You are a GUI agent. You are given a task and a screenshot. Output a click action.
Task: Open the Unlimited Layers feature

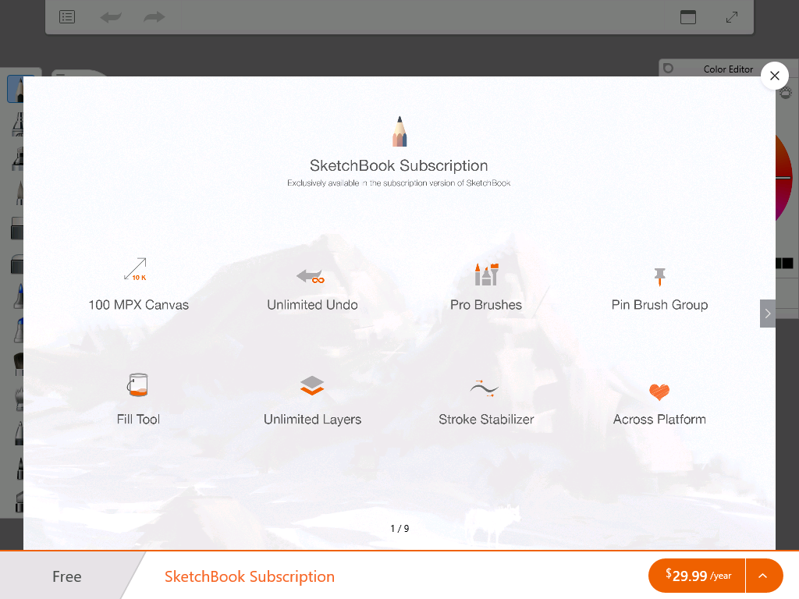click(312, 385)
